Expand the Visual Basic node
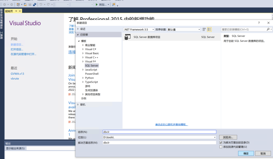Screen dimensions: 273x159 click(83, 53)
